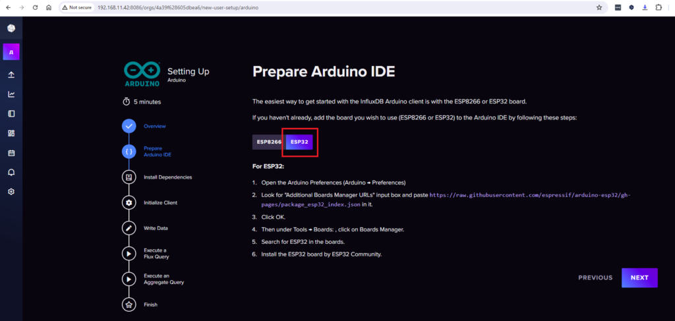Screen dimensions: 675x321
Task: Click the Not secure site info badge
Action: point(76,7)
